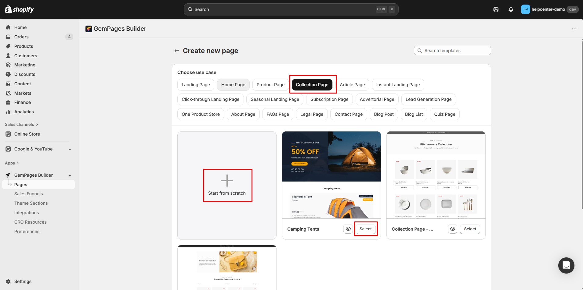Expand the Sales channels section
The image size is (583, 290).
[19, 124]
